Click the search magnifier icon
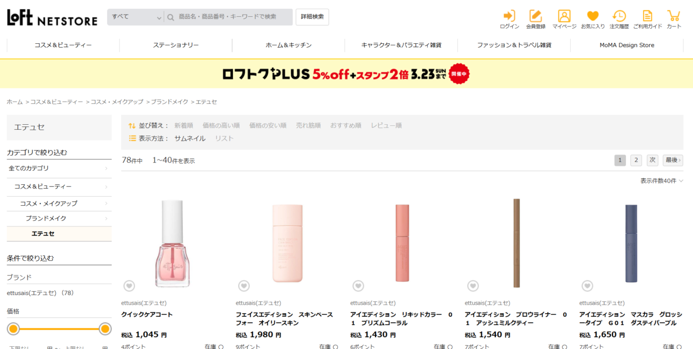This screenshot has width=693, height=349. 171,17
